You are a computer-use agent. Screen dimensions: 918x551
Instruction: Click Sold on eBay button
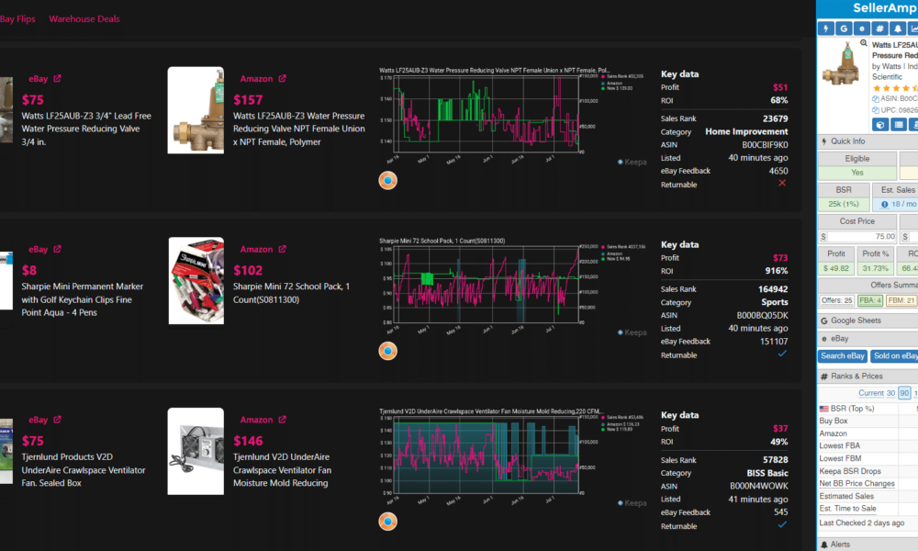point(894,356)
